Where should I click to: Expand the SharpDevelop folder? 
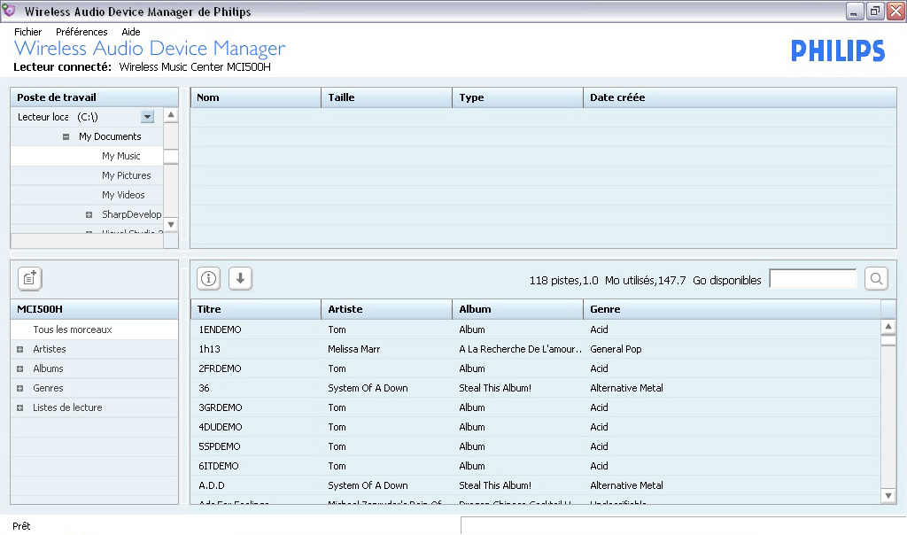click(x=89, y=215)
